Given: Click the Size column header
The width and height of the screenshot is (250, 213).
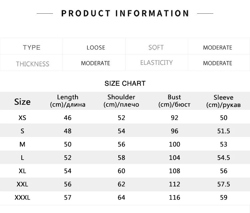Looking at the screenshot, I should [22, 102].
